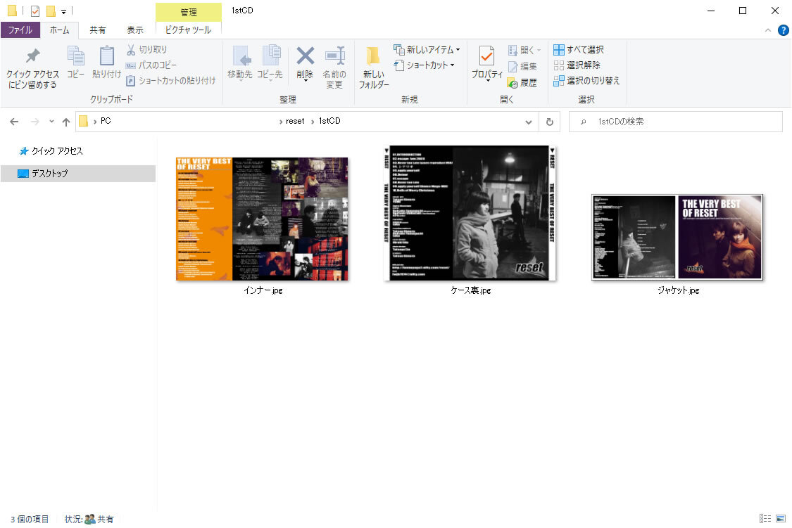This screenshot has width=792, height=528.
Task: Open the address bar history dropdown arrow
Action: coord(529,122)
